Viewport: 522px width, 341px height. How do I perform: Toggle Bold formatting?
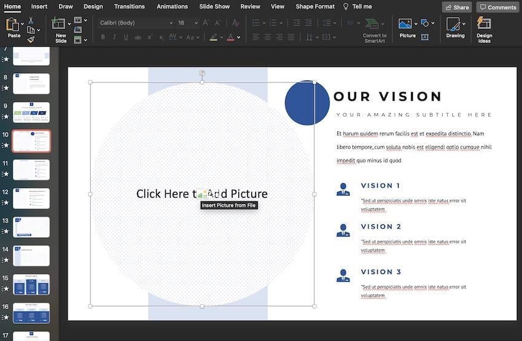(x=103, y=37)
